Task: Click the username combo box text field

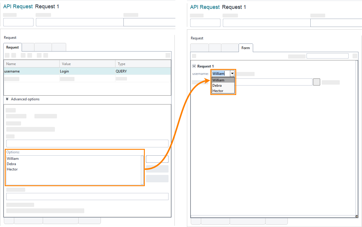Action: (x=220, y=74)
